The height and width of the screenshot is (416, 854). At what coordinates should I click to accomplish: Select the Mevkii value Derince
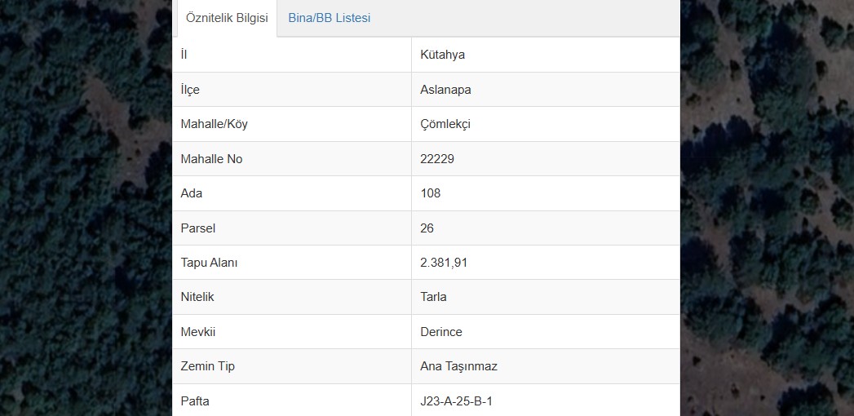click(x=441, y=332)
